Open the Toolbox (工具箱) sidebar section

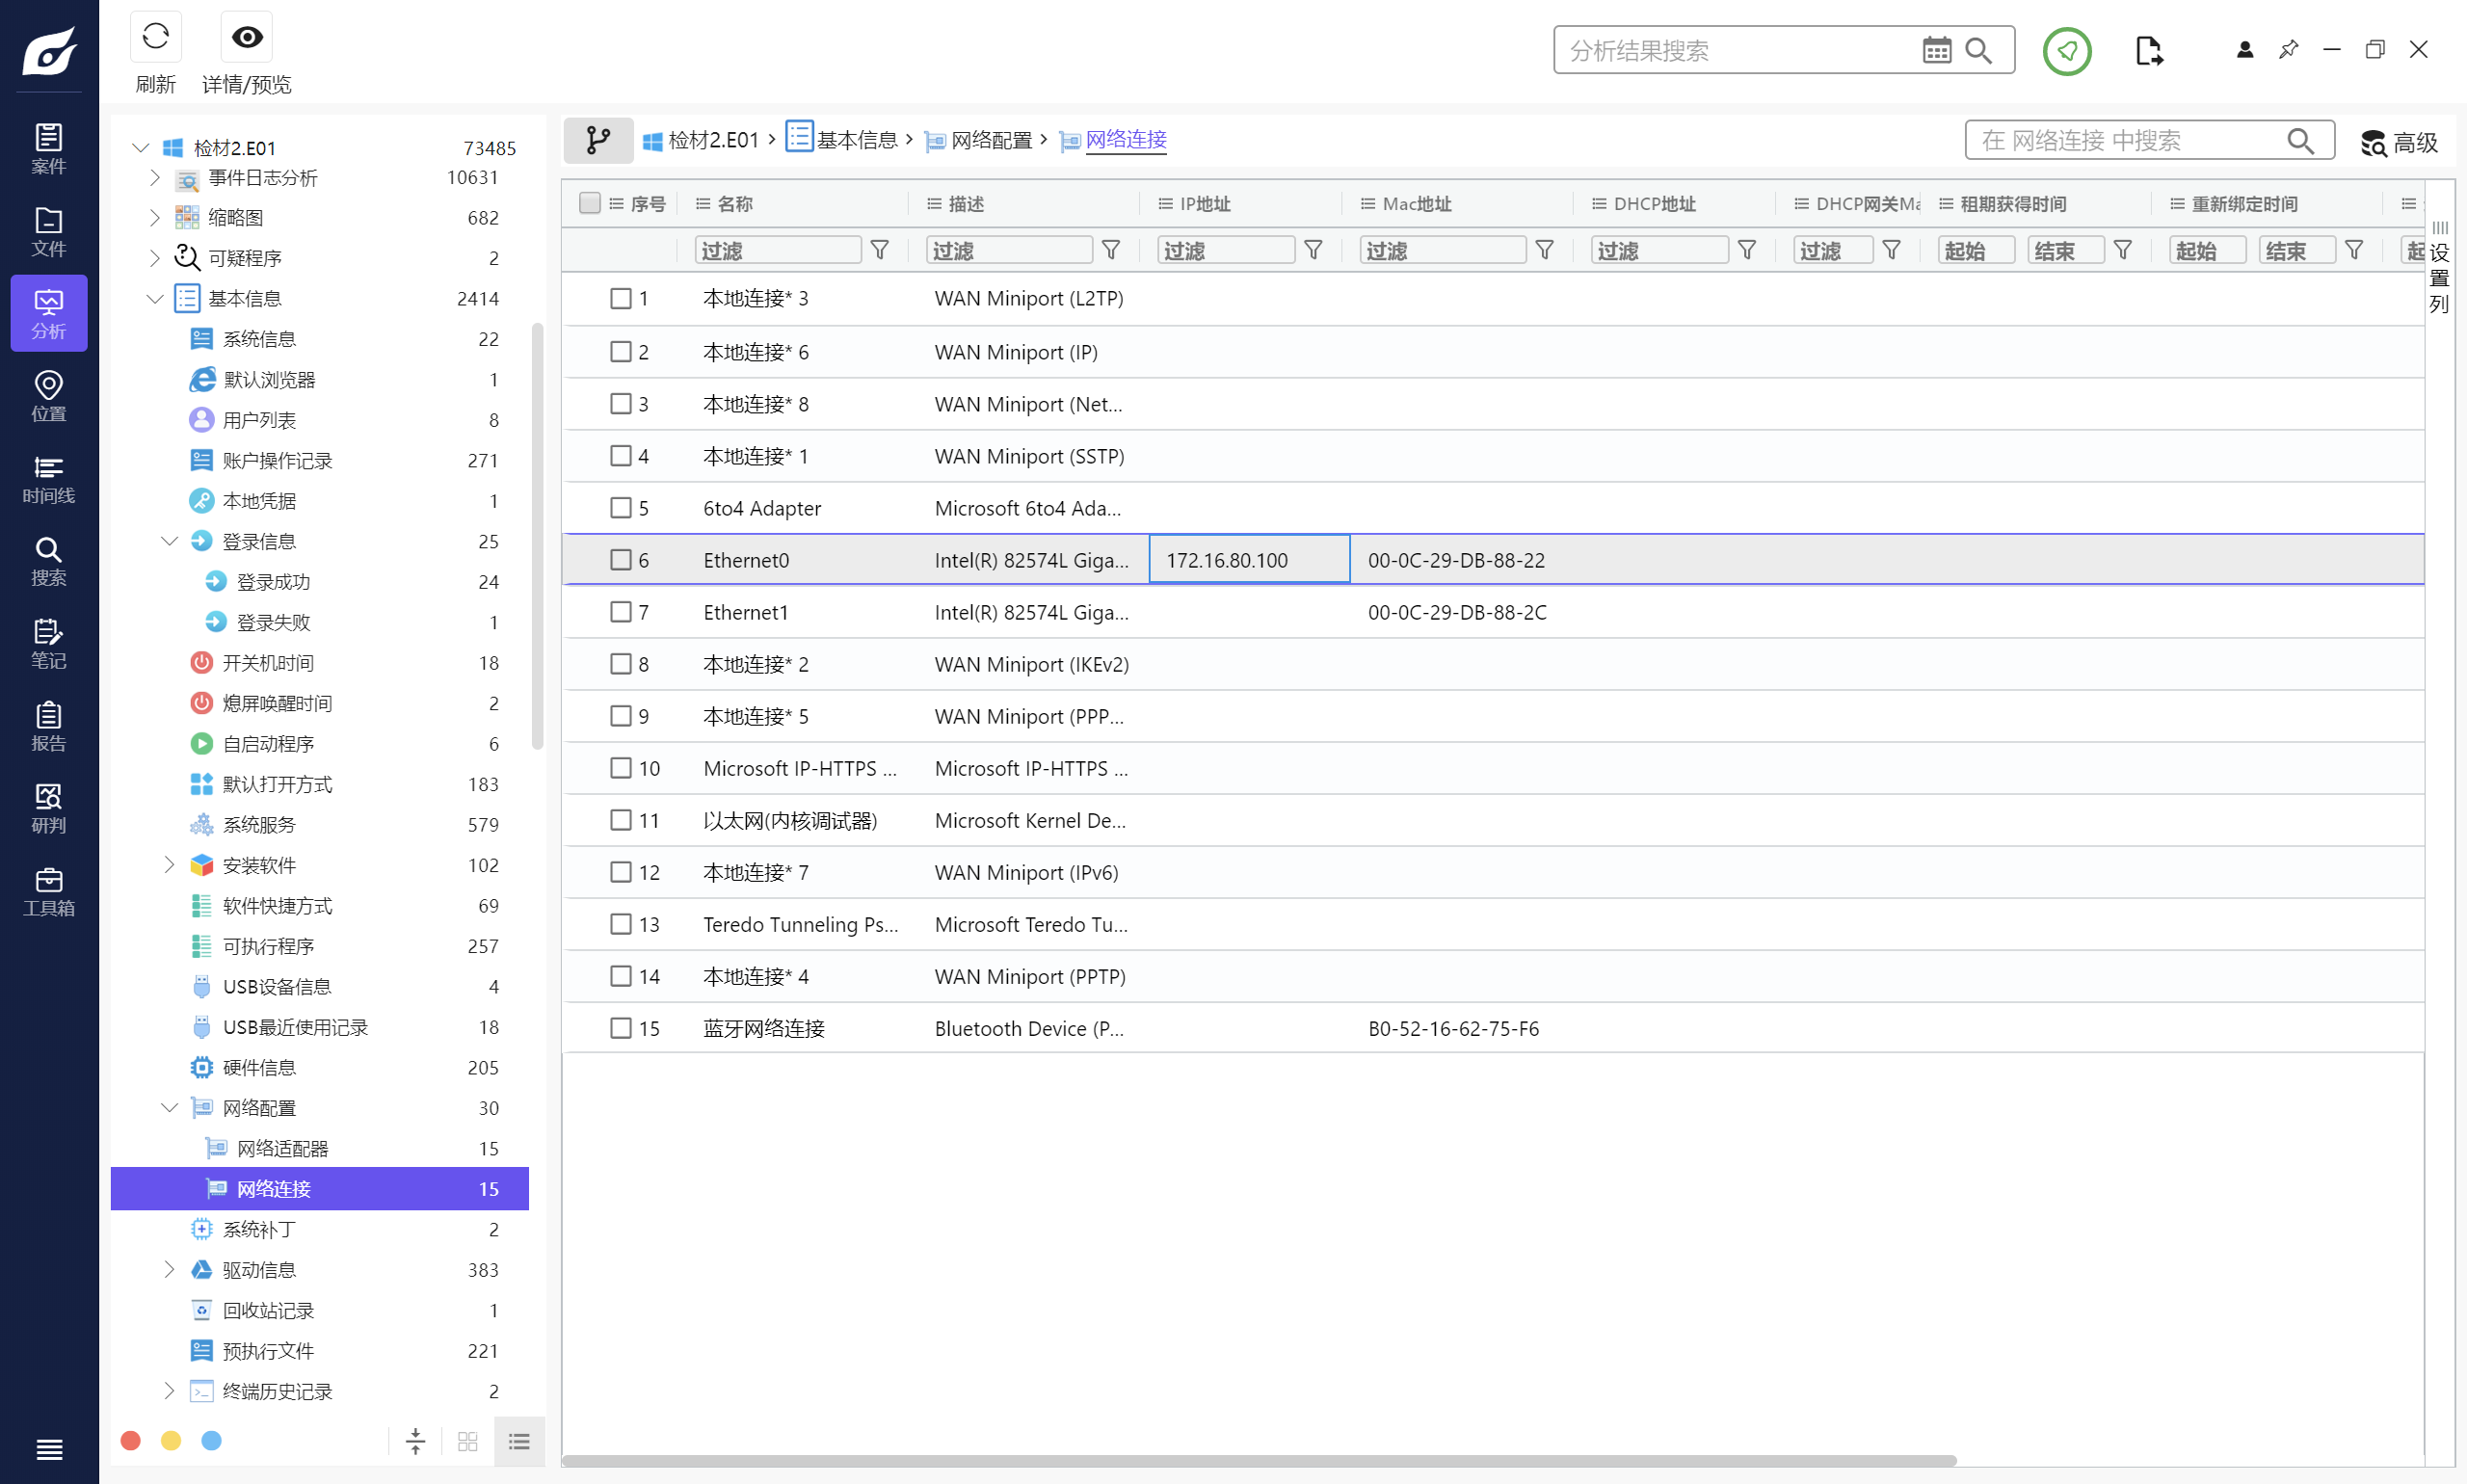(x=49, y=891)
